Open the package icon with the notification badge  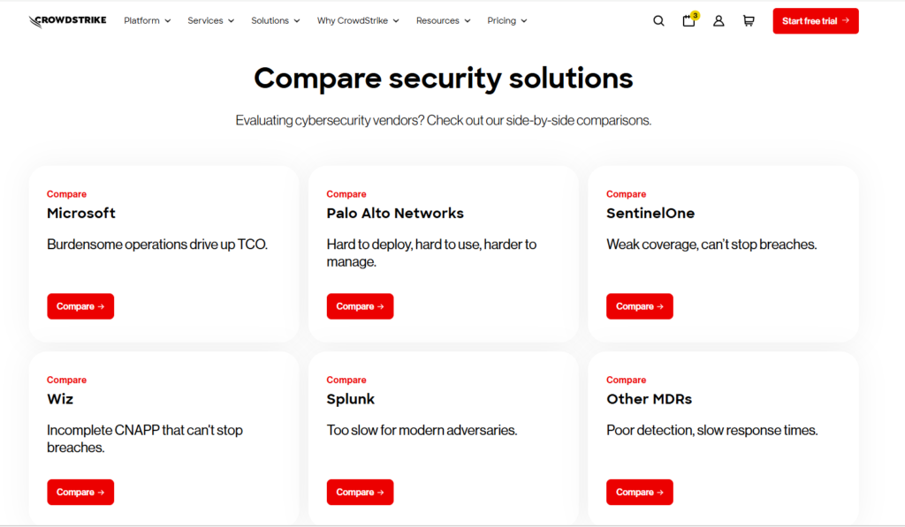(688, 21)
